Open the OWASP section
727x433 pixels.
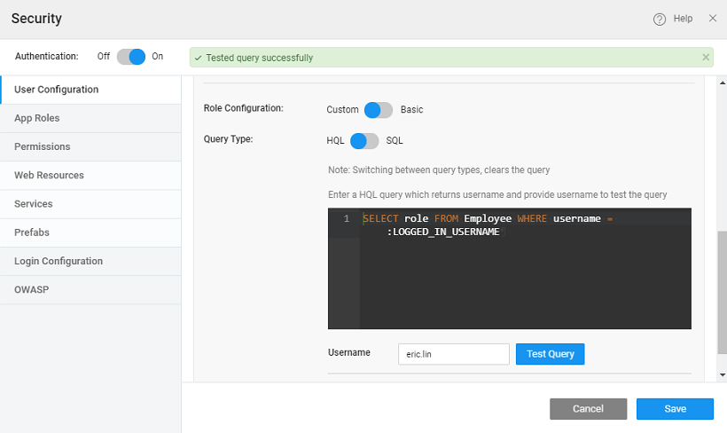click(x=30, y=290)
